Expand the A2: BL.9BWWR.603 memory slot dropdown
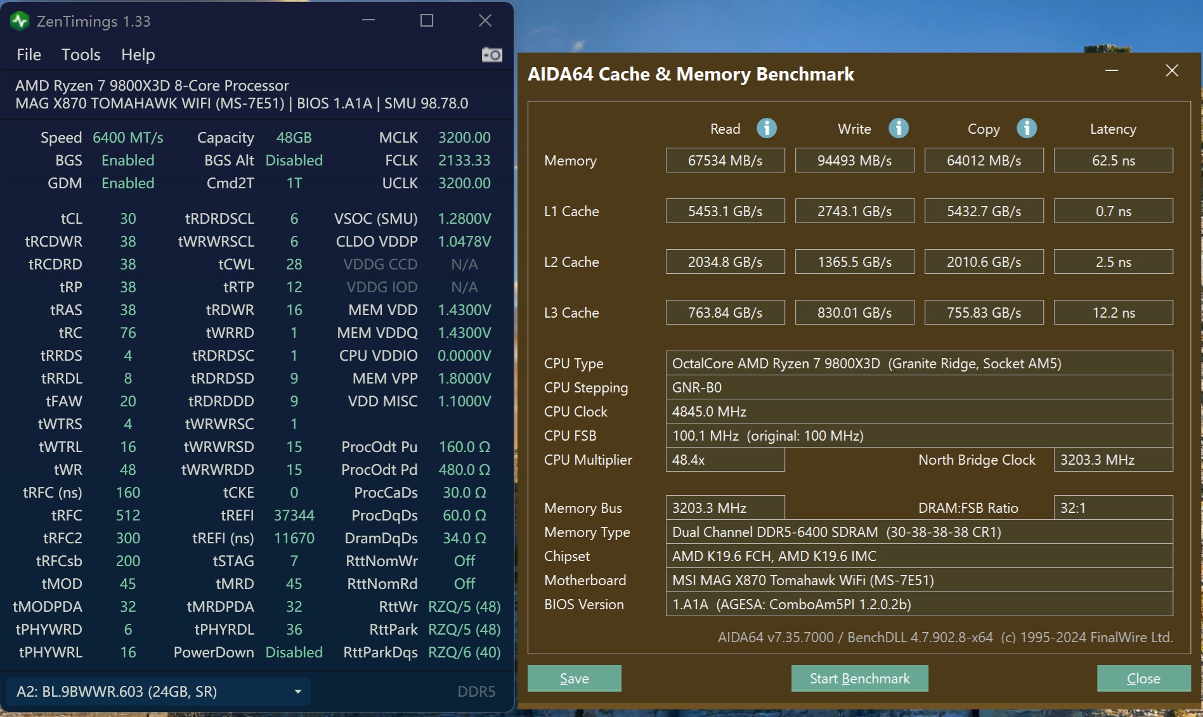 [x=296, y=692]
